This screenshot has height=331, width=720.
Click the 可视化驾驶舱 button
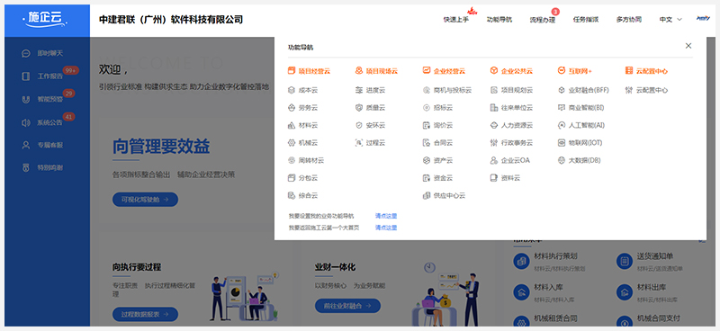[x=145, y=200]
